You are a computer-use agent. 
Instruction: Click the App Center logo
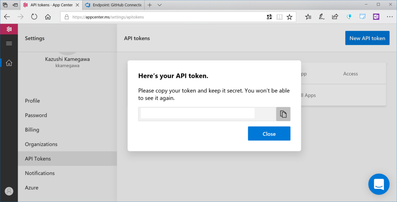9,29
